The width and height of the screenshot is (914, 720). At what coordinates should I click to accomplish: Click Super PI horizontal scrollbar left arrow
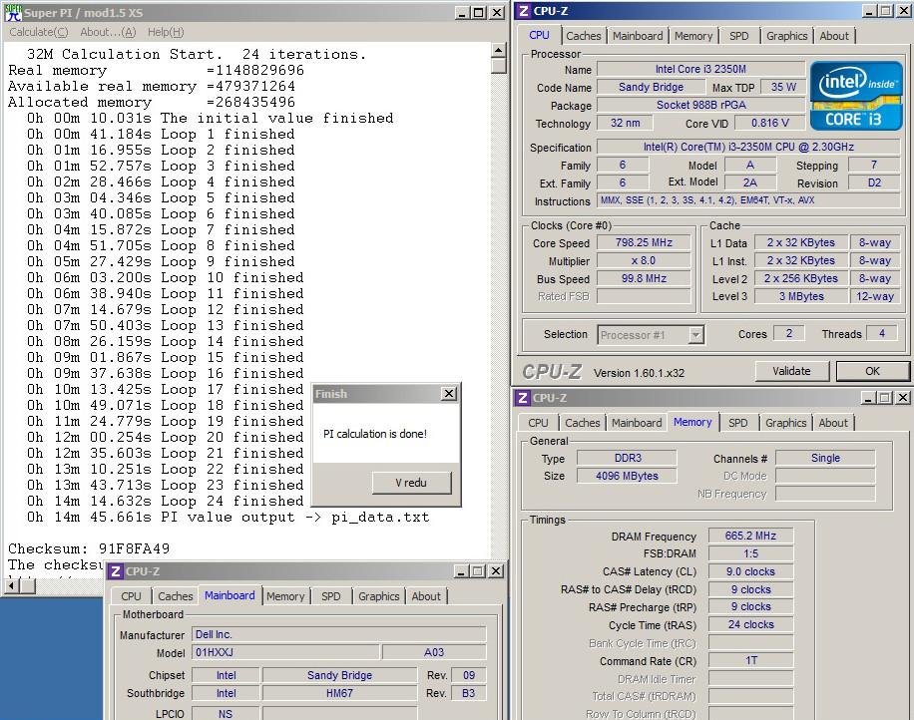[11, 585]
